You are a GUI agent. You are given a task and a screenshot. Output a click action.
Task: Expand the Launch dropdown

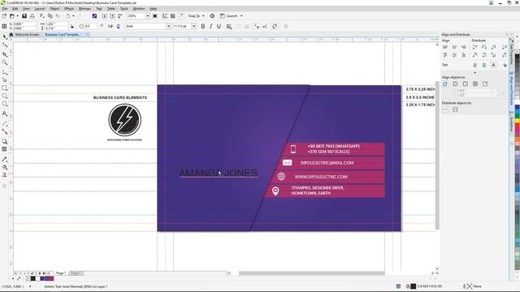point(241,16)
